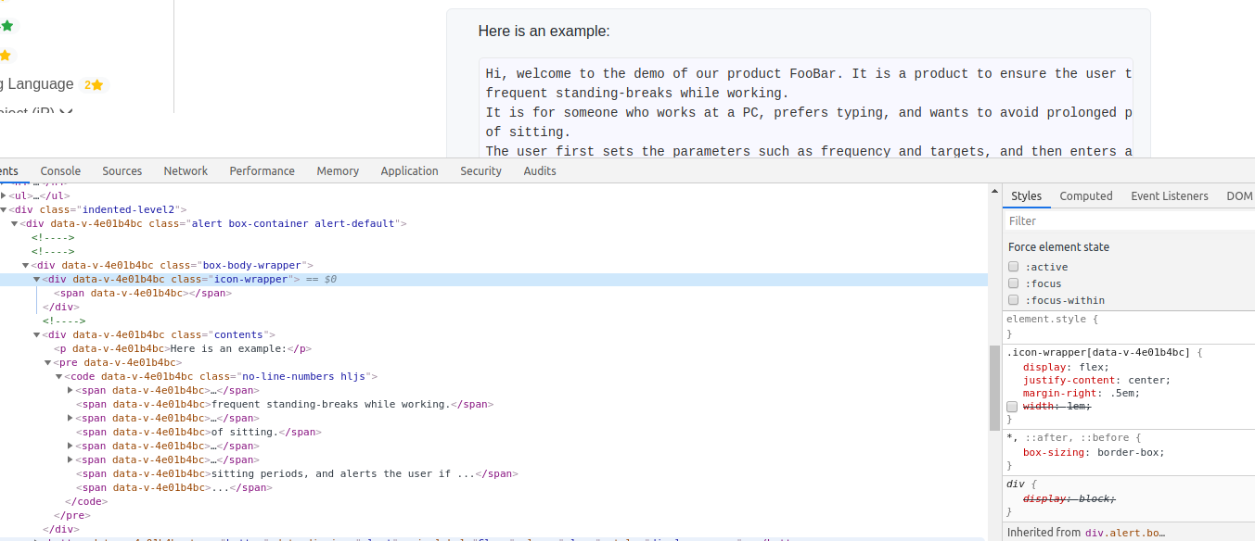Enable the :active force state checkbox

(x=1014, y=267)
